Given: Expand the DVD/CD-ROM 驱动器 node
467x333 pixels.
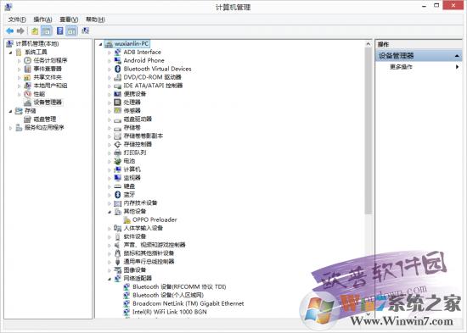Looking at the screenshot, I should (x=110, y=78).
